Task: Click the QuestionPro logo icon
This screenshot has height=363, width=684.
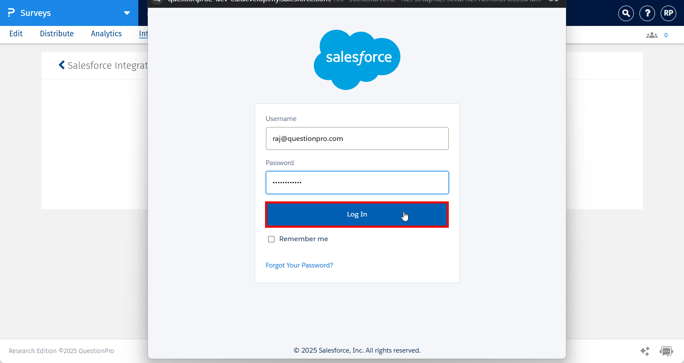Action: [x=11, y=13]
